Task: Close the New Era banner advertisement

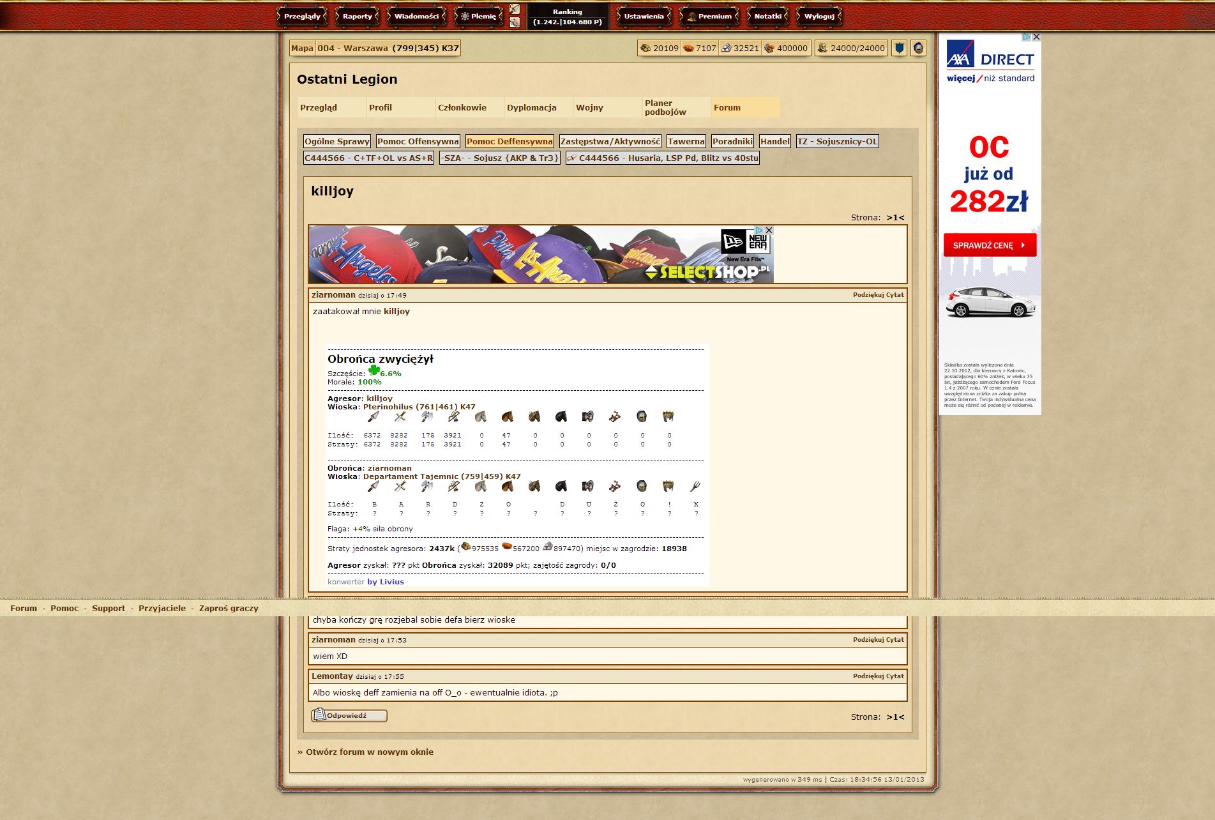Action: pyautogui.click(x=769, y=230)
